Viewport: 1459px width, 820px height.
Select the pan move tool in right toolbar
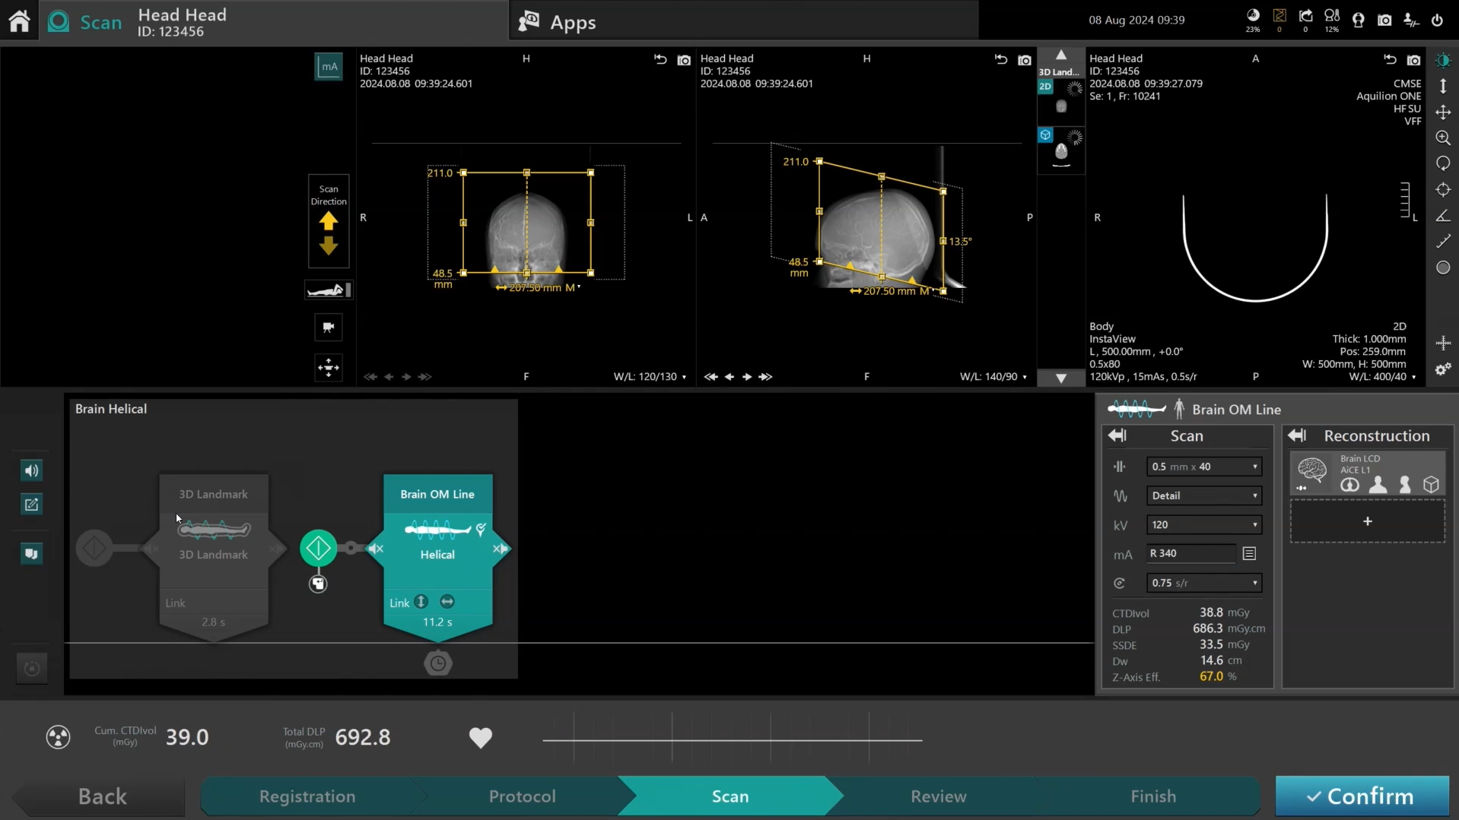(1442, 112)
